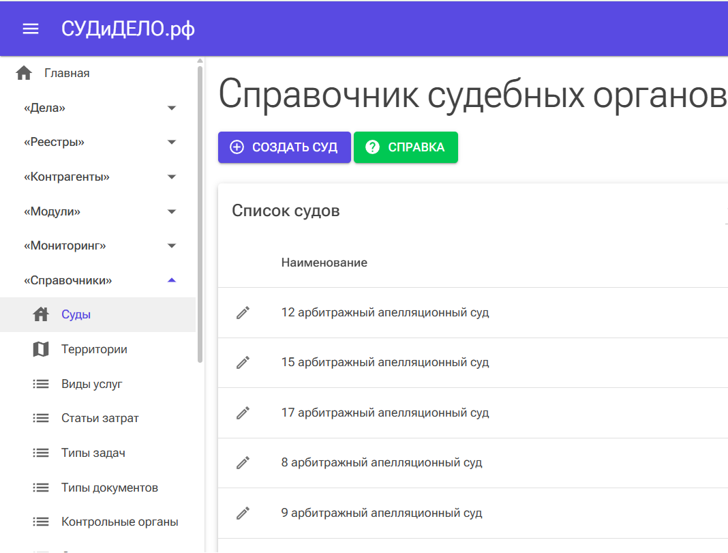Select the edit pencil for «17 арбитражный апелляционный суд»
The height and width of the screenshot is (553, 728).
click(243, 413)
